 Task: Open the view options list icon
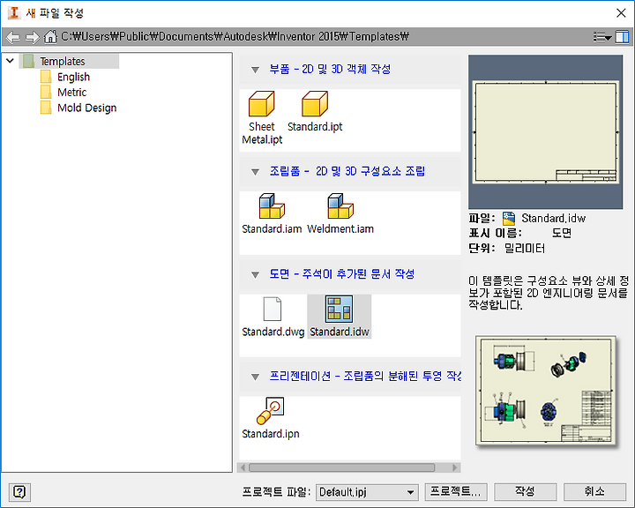click(601, 37)
